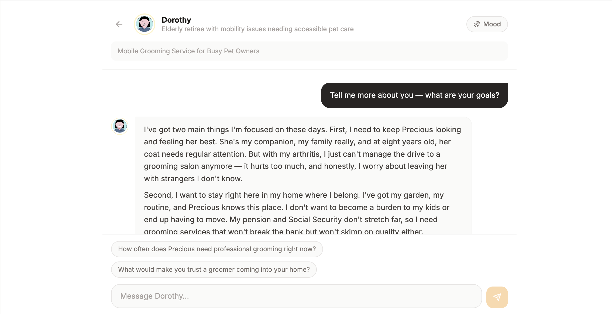Open the Mood selector label
This screenshot has height=314, width=612.
click(x=492, y=24)
